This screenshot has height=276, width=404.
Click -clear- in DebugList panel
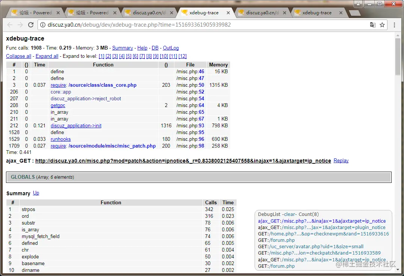[x=289, y=214]
